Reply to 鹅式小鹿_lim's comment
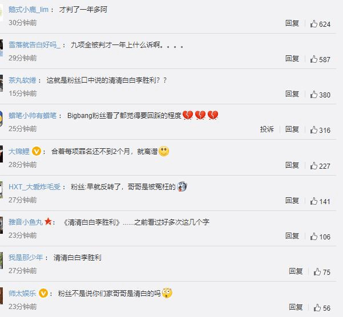 point(292,23)
